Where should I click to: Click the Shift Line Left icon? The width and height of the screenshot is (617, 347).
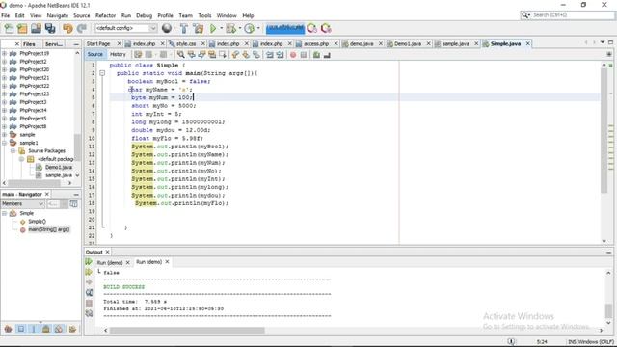pyautogui.click(x=270, y=55)
